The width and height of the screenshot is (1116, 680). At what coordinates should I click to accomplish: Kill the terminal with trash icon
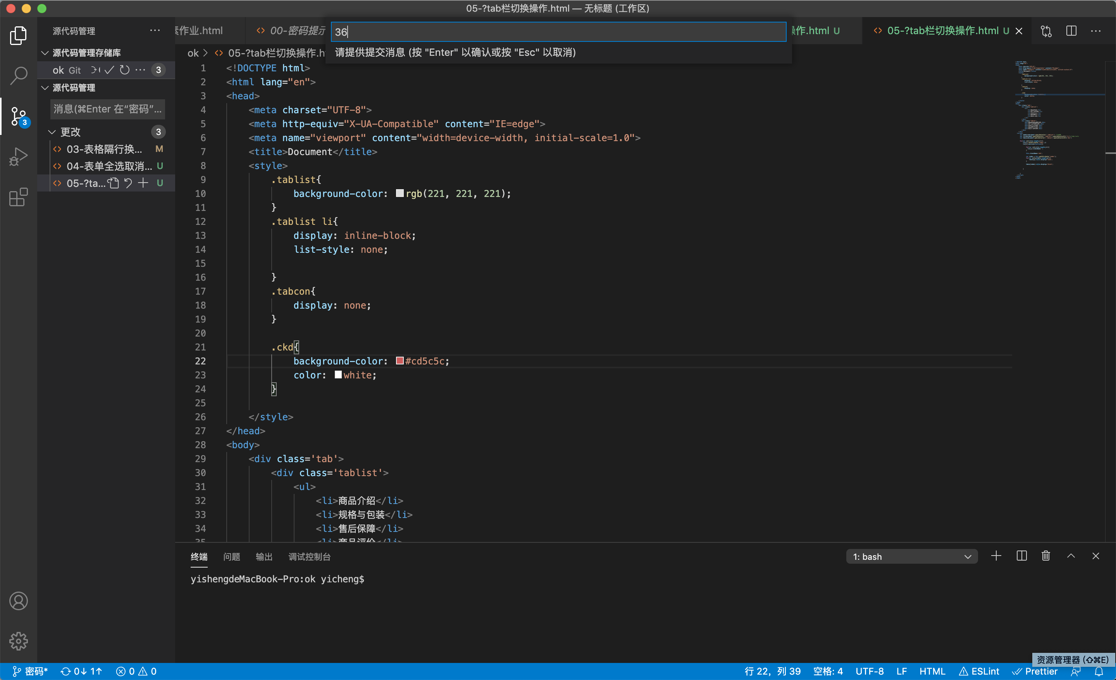[x=1046, y=556]
